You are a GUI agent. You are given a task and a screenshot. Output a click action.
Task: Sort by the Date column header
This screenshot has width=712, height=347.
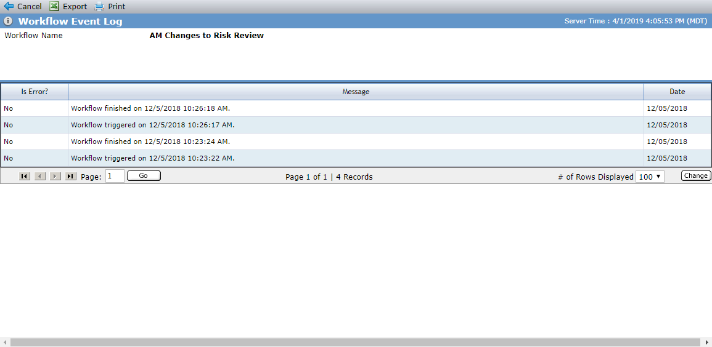pyautogui.click(x=677, y=92)
